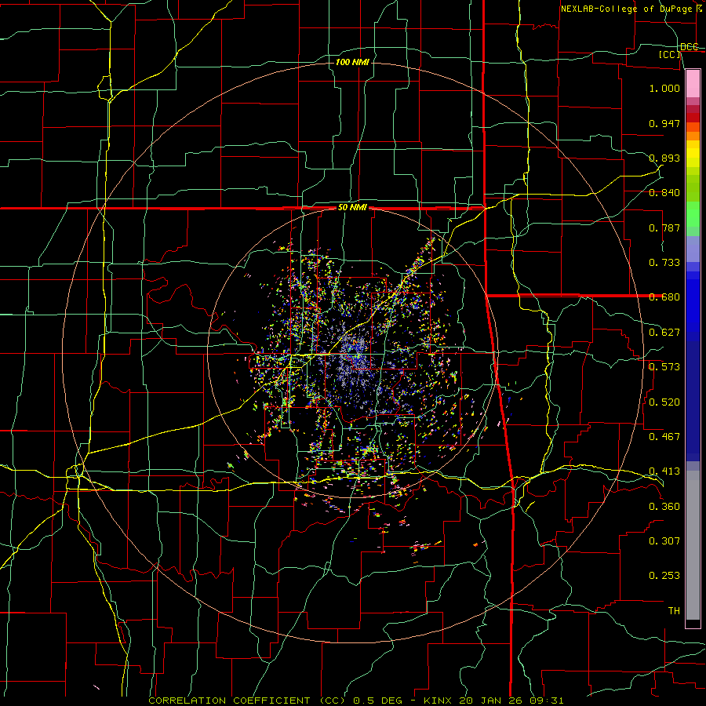The image size is (706, 706).
Task: Click the (CC) legend heading
Action: 670,54
